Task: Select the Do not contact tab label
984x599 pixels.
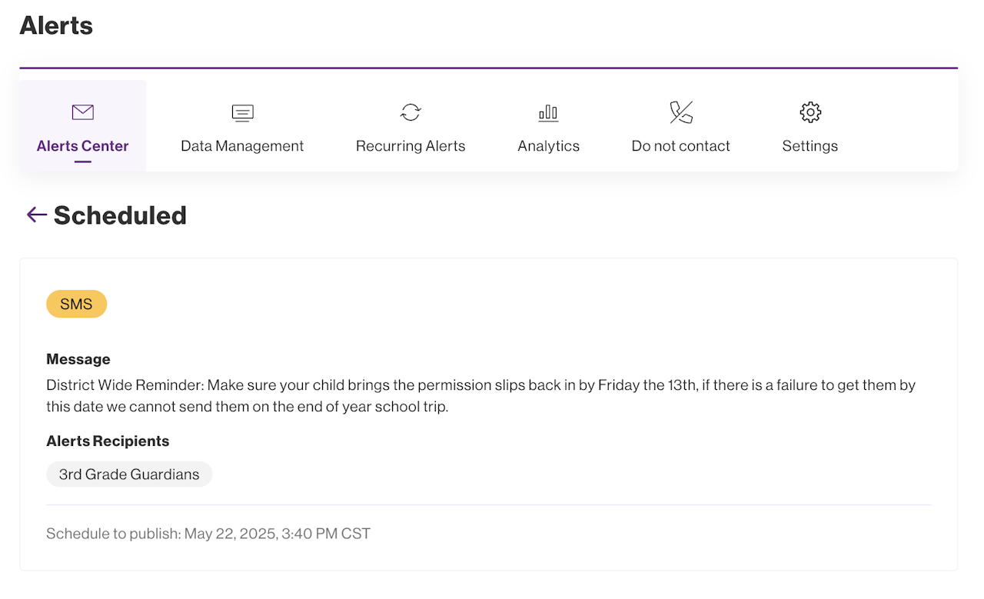Action: [x=680, y=146]
